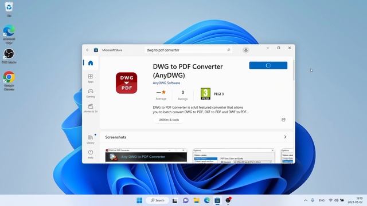Click Microsoft Store taskbar icon

[x=217, y=200]
